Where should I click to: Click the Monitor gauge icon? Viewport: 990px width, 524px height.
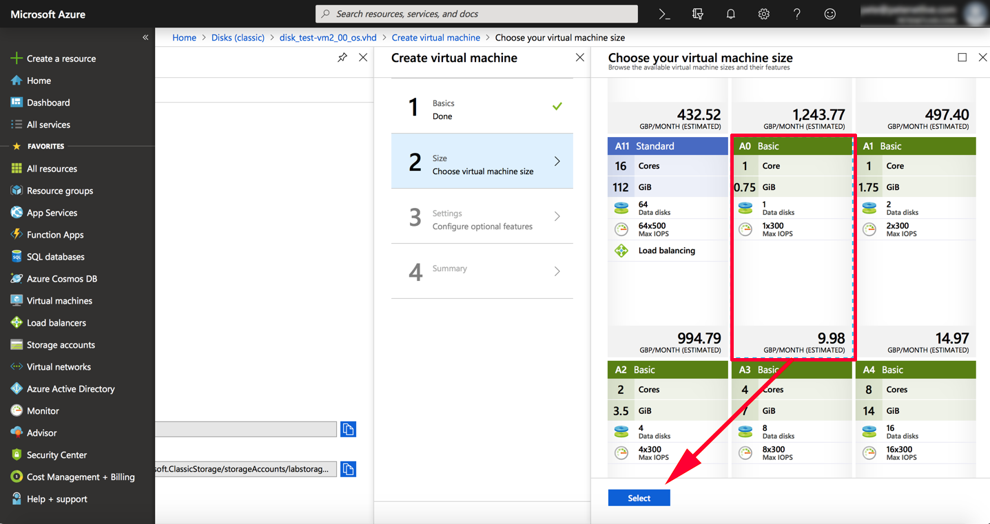click(17, 411)
